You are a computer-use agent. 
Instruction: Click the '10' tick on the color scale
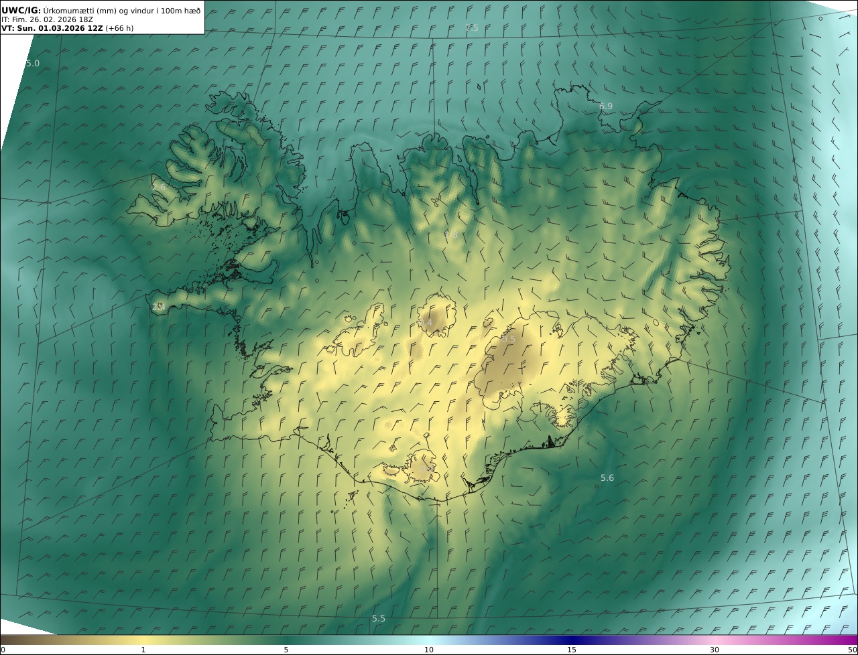tap(429, 650)
